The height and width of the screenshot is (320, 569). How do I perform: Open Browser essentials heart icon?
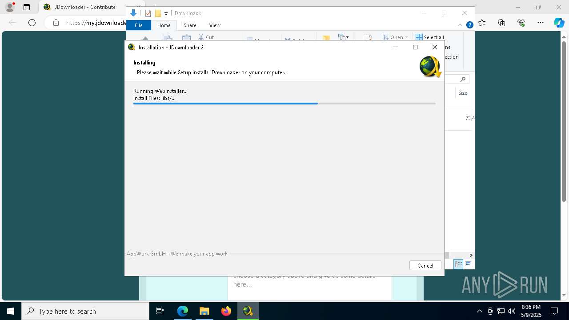pos(521,23)
